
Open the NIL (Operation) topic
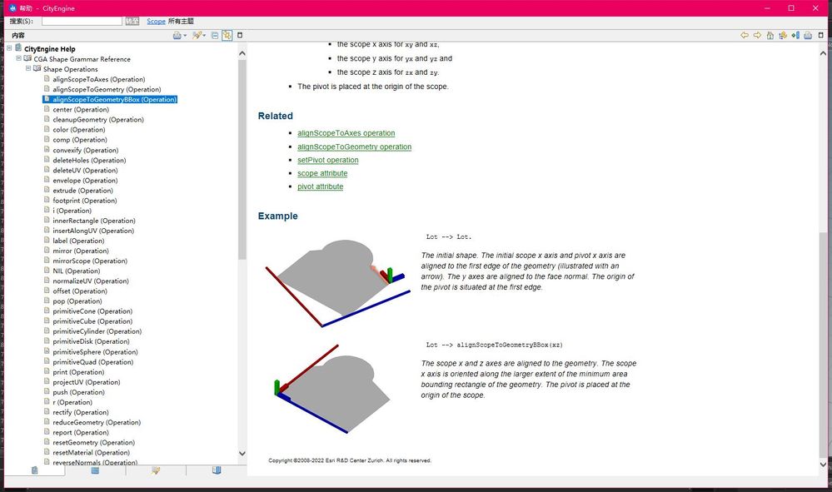coord(76,271)
